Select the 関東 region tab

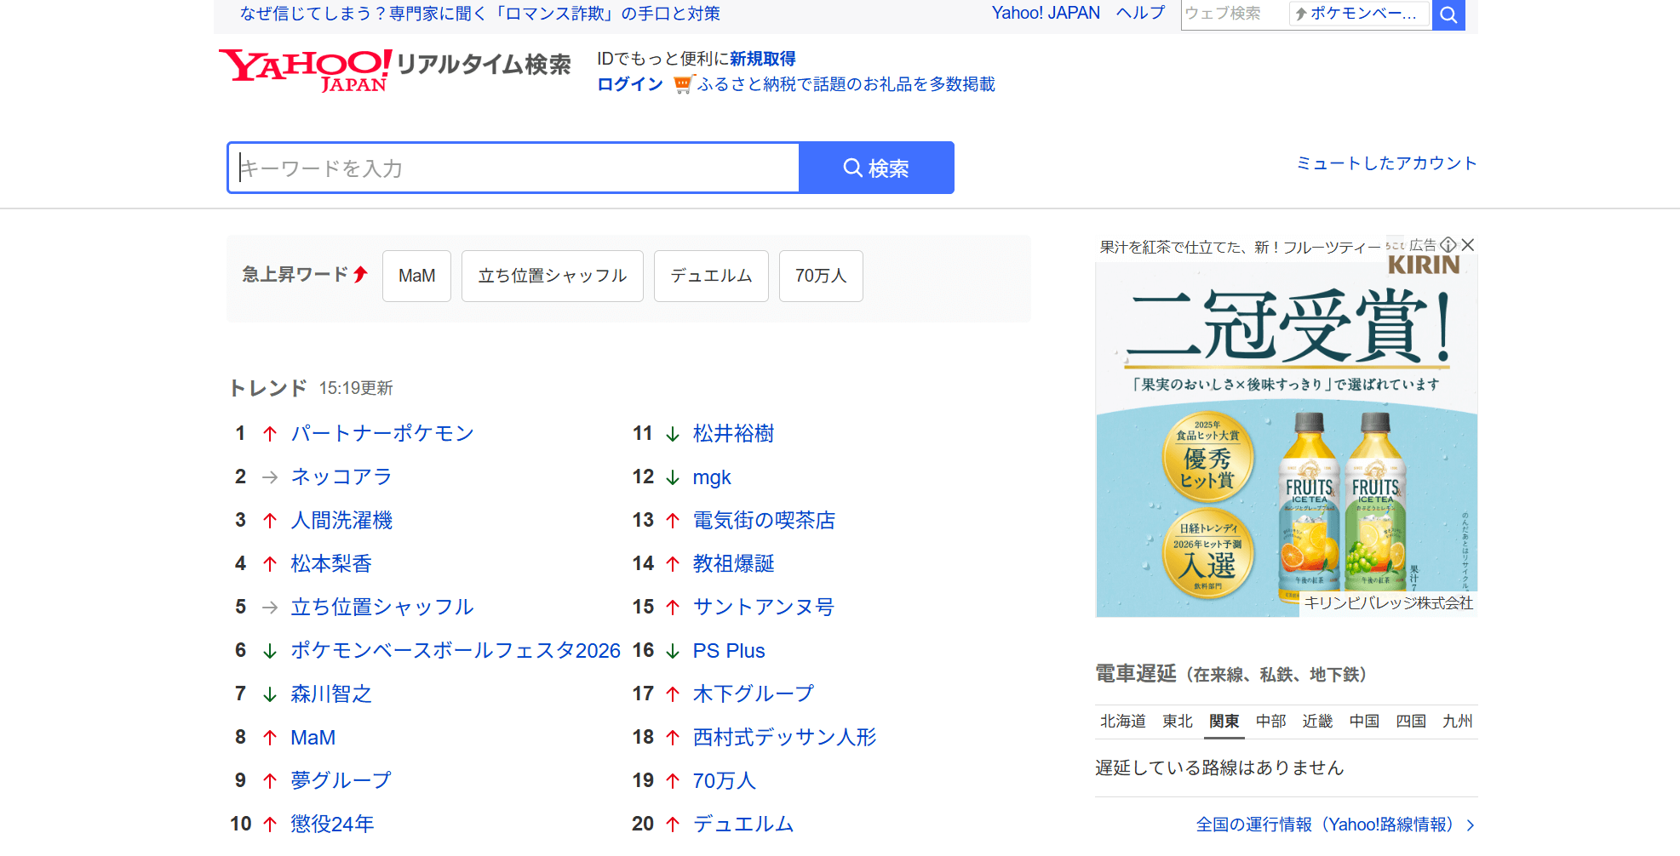click(x=1224, y=721)
